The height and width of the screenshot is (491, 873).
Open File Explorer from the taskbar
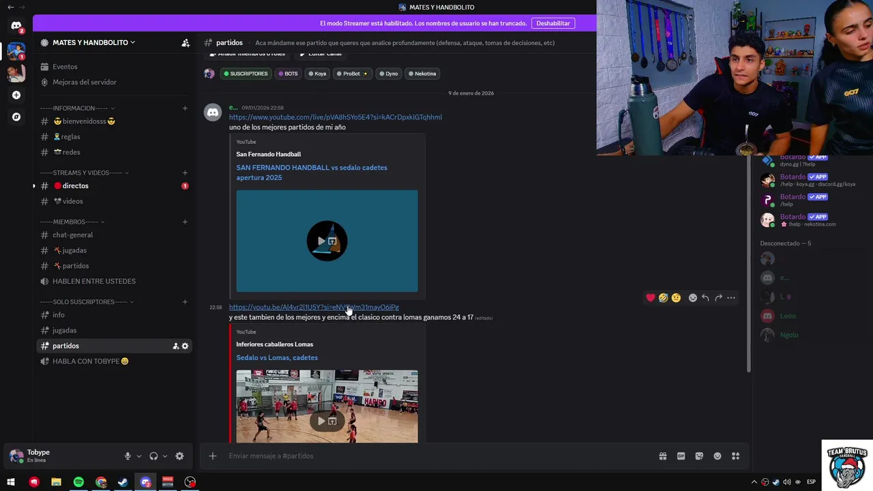point(56,482)
